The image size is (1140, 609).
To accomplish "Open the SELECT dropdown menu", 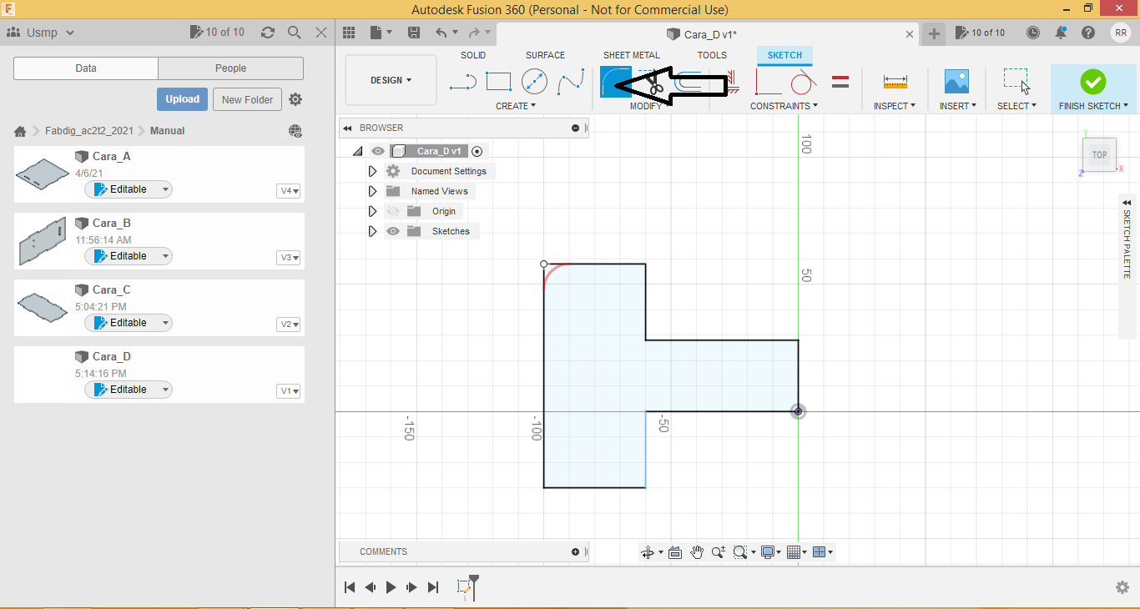I will click(1016, 106).
